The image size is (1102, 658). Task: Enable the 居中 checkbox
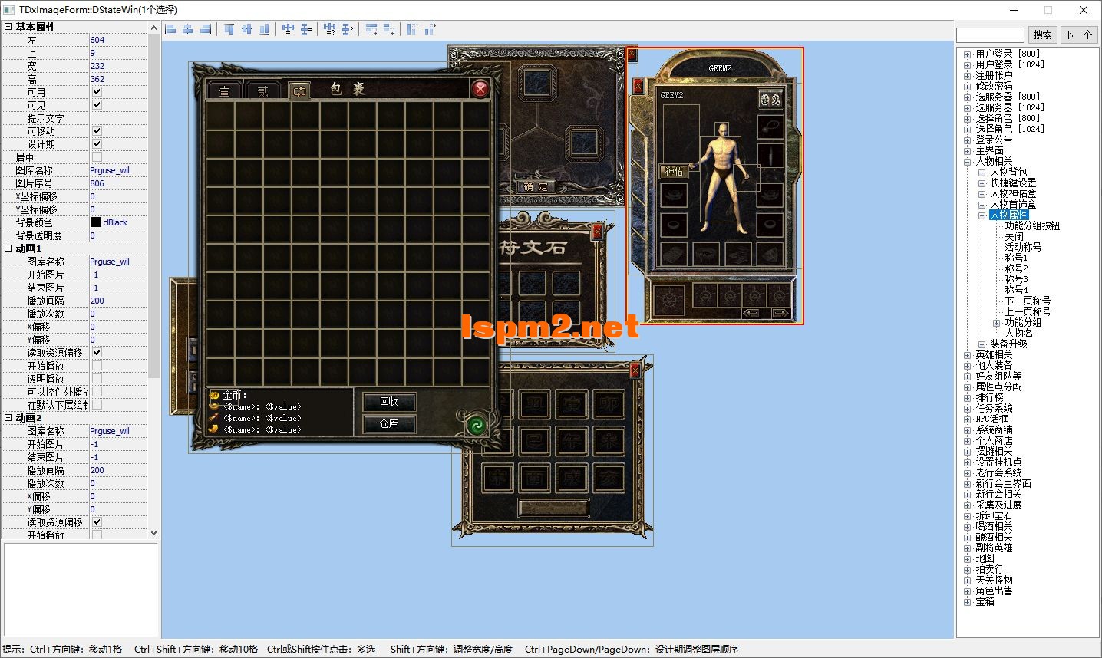tap(97, 157)
